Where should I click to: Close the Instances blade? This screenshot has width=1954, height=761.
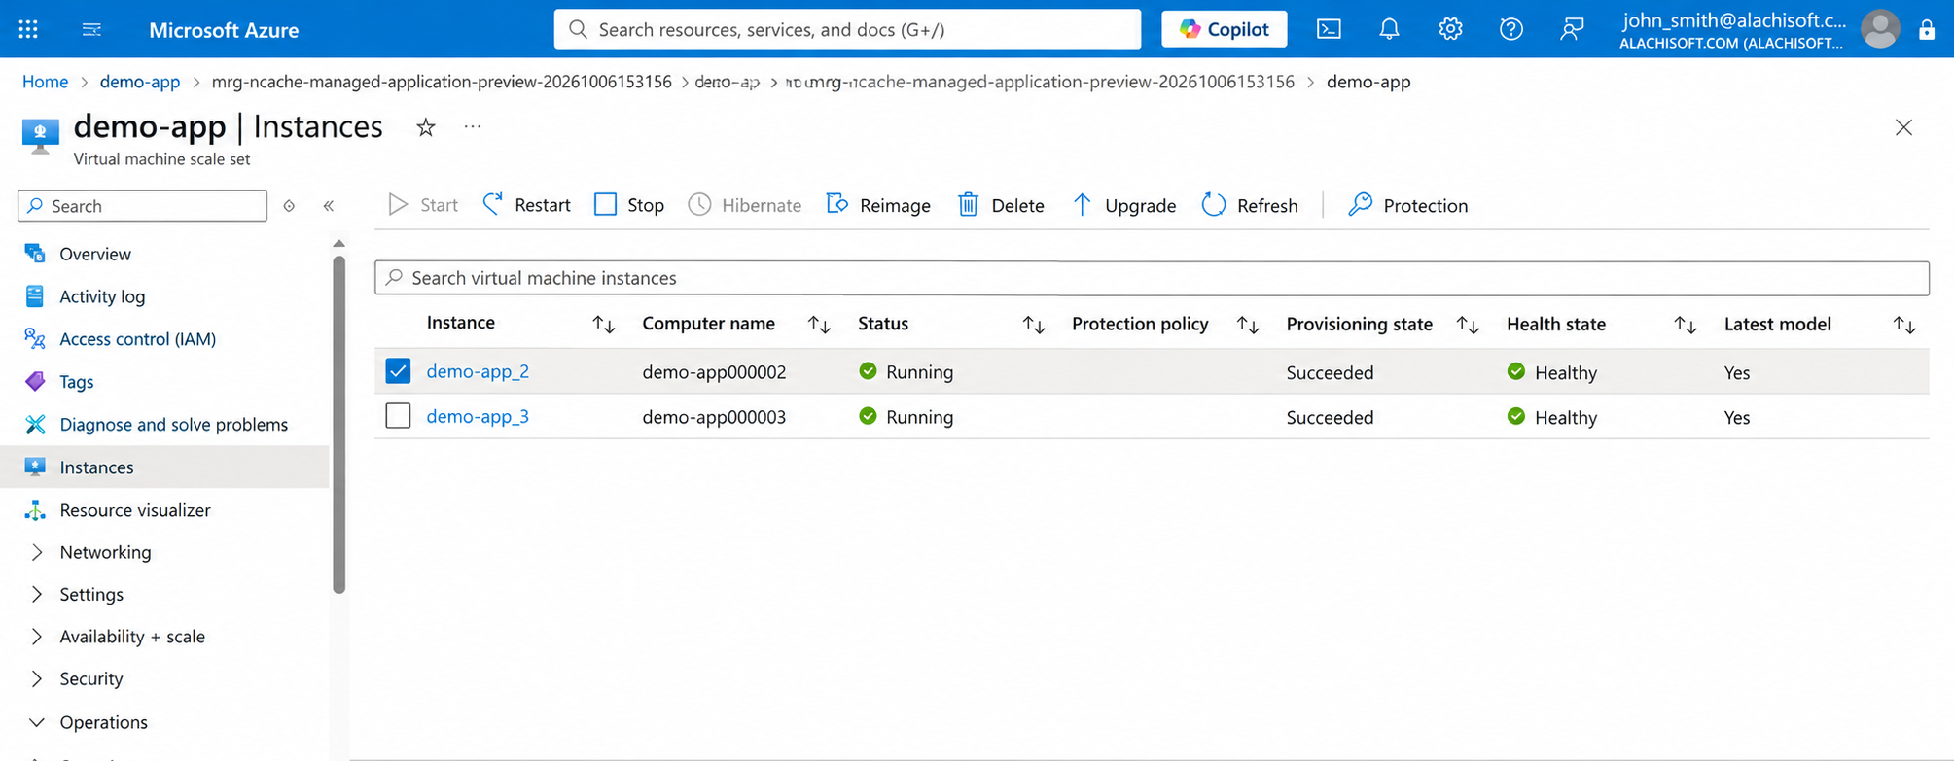tap(1903, 127)
